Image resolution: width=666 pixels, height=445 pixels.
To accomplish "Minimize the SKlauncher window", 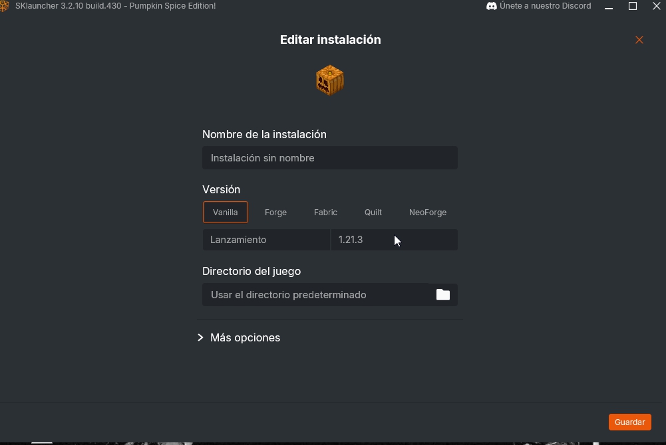I will 608,6.
